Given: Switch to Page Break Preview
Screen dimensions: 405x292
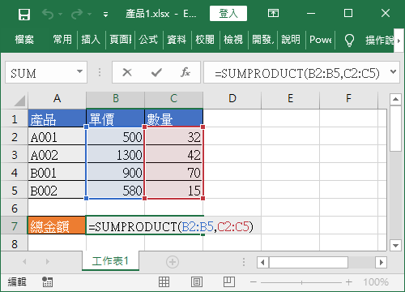Looking at the screenshot, I should [229, 282].
